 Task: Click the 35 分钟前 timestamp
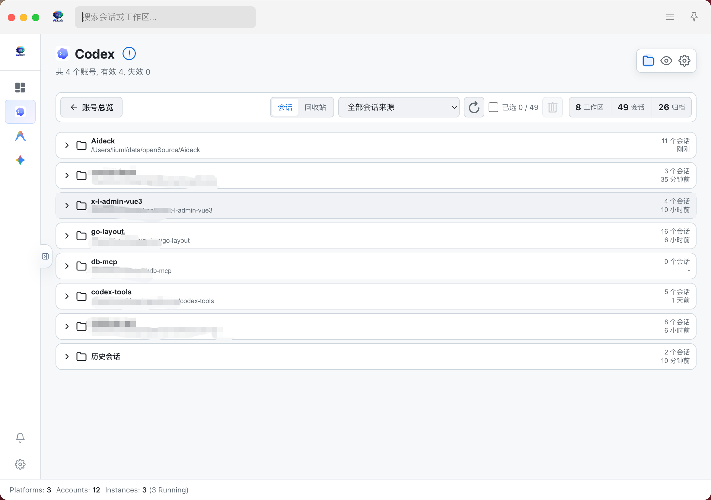pos(675,180)
